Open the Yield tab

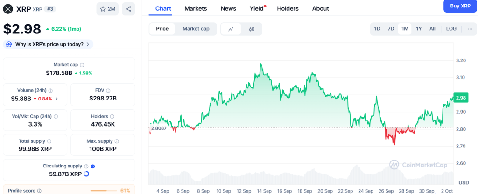tap(256, 8)
